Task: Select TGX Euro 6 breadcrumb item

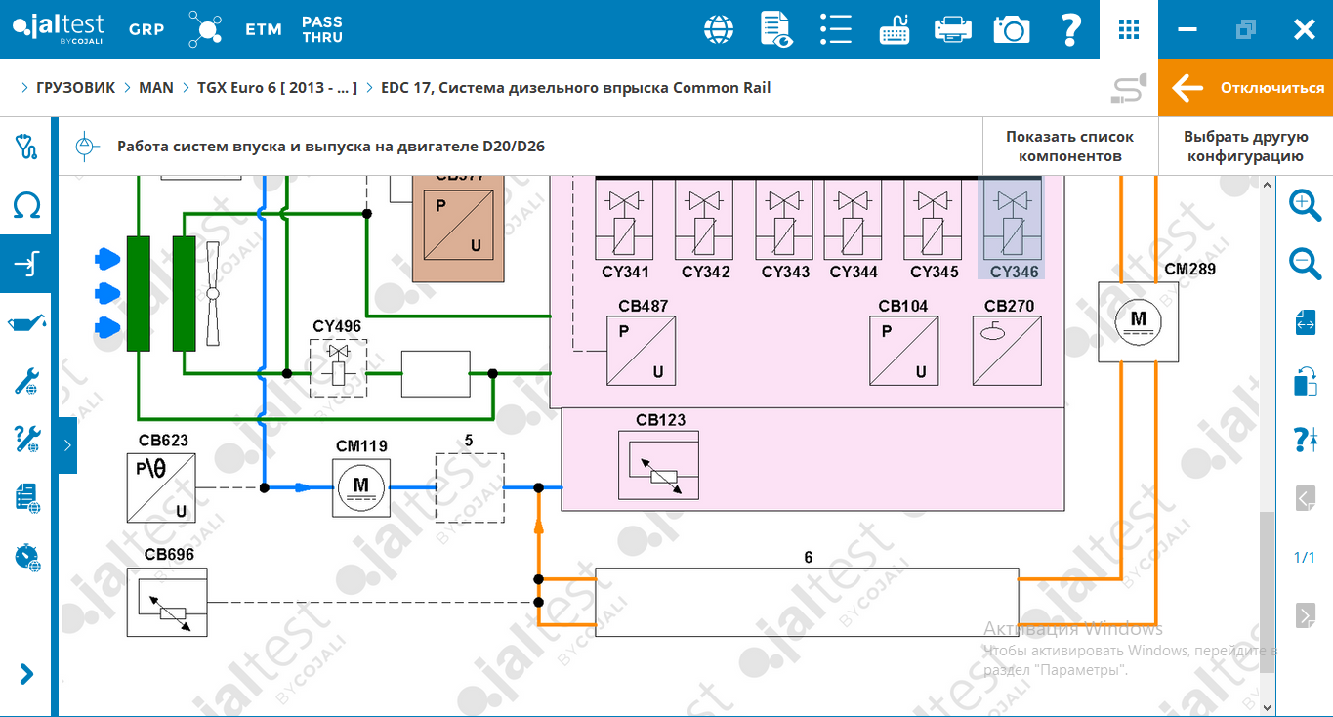Action: (277, 88)
